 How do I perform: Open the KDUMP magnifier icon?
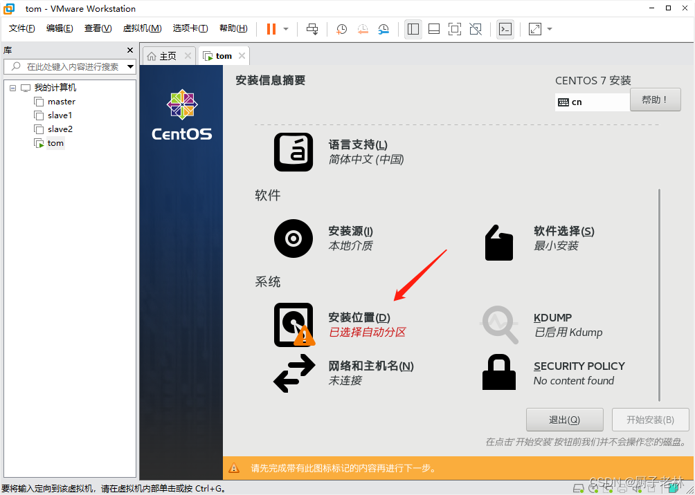click(x=500, y=325)
